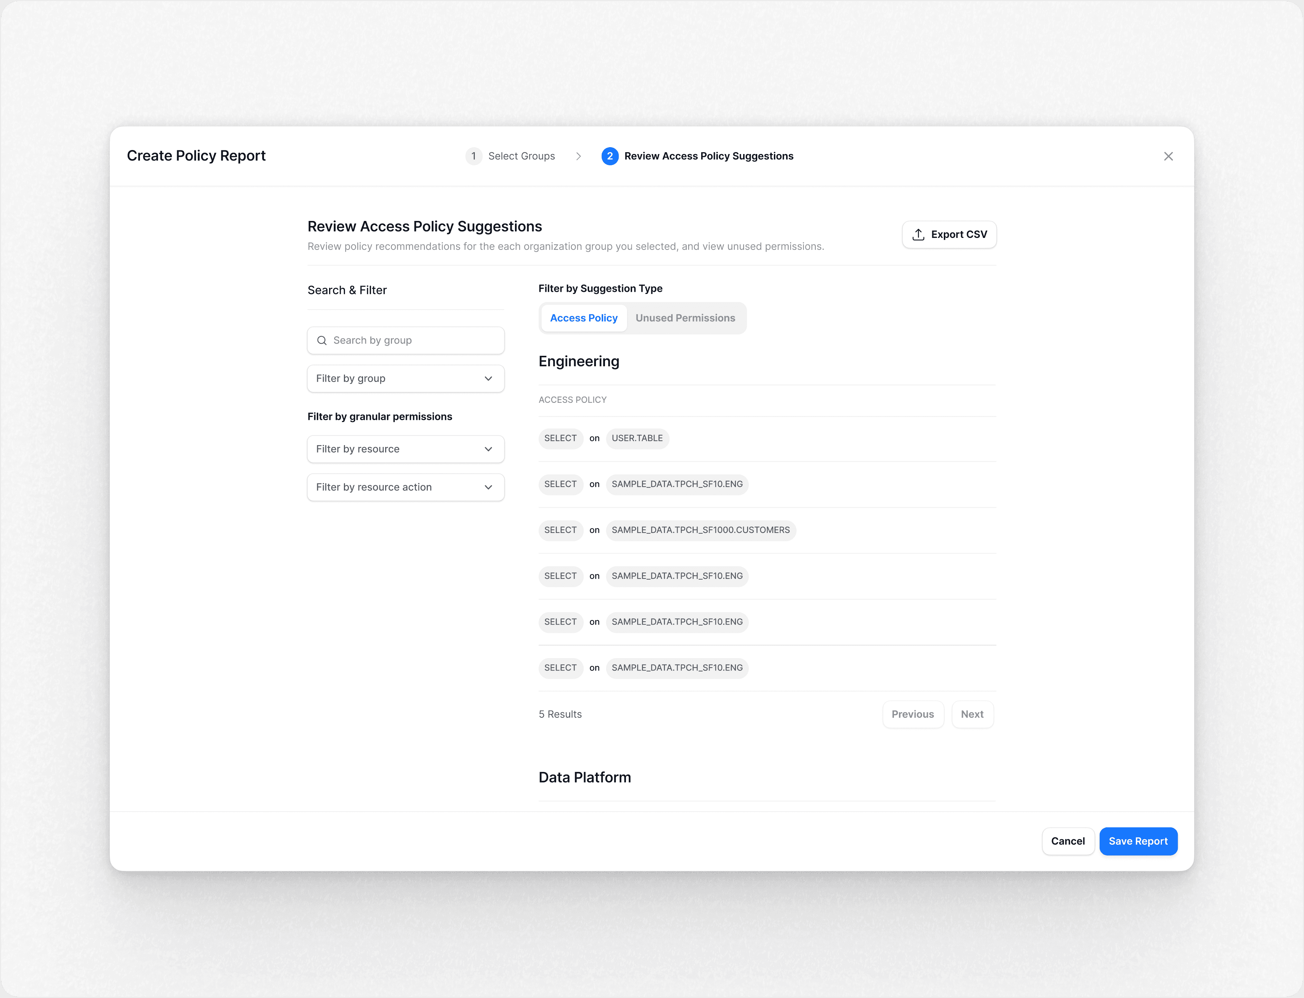1304x998 pixels.
Task: Click the magnifier icon in the group search
Action: 322,340
